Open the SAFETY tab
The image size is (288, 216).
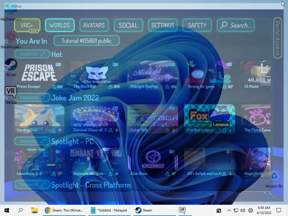(x=197, y=25)
